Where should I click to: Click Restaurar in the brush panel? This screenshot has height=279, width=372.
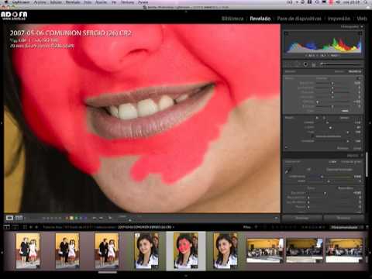pos(343,148)
